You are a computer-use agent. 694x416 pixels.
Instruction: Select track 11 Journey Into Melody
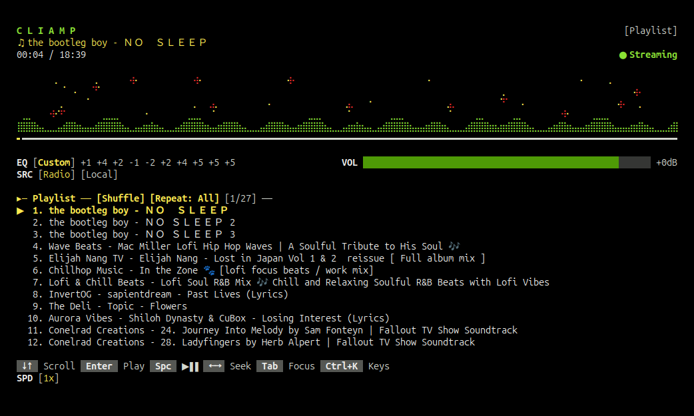point(272,329)
